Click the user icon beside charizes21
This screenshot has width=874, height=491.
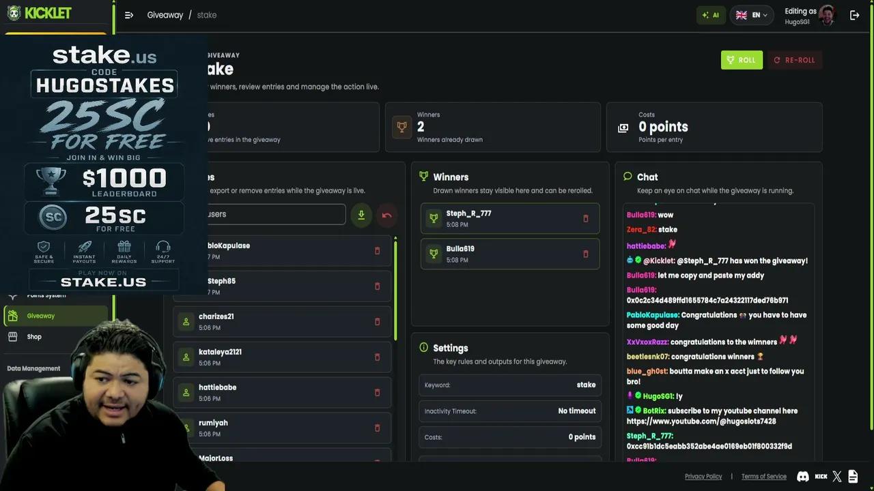click(186, 322)
